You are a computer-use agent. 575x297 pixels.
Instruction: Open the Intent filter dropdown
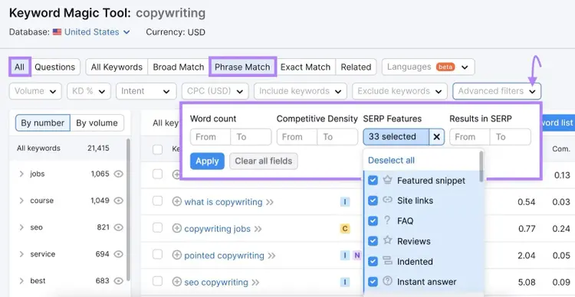coord(146,91)
